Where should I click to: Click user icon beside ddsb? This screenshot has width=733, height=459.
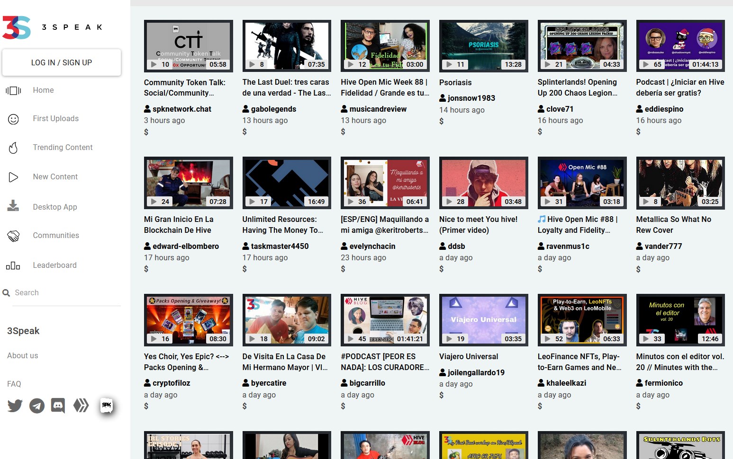(443, 246)
